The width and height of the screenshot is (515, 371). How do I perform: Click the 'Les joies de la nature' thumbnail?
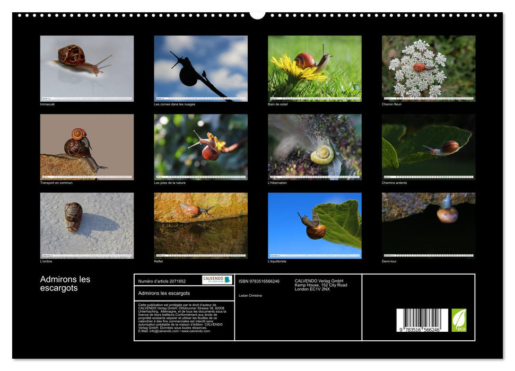pos(200,147)
